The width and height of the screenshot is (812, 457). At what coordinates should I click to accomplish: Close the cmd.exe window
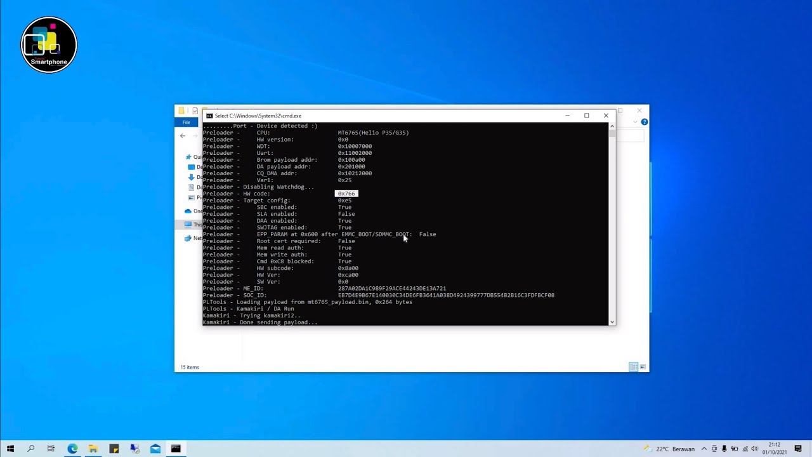click(x=606, y=116)
